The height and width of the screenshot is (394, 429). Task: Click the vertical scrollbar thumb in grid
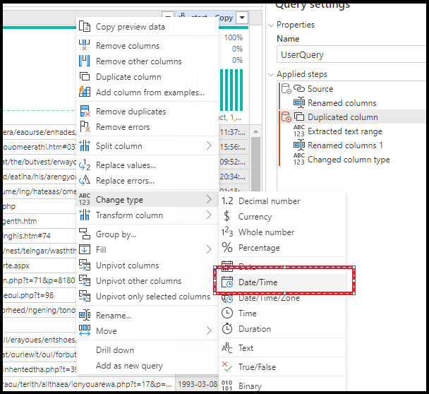pyautogui.click(x=255, y=165)
